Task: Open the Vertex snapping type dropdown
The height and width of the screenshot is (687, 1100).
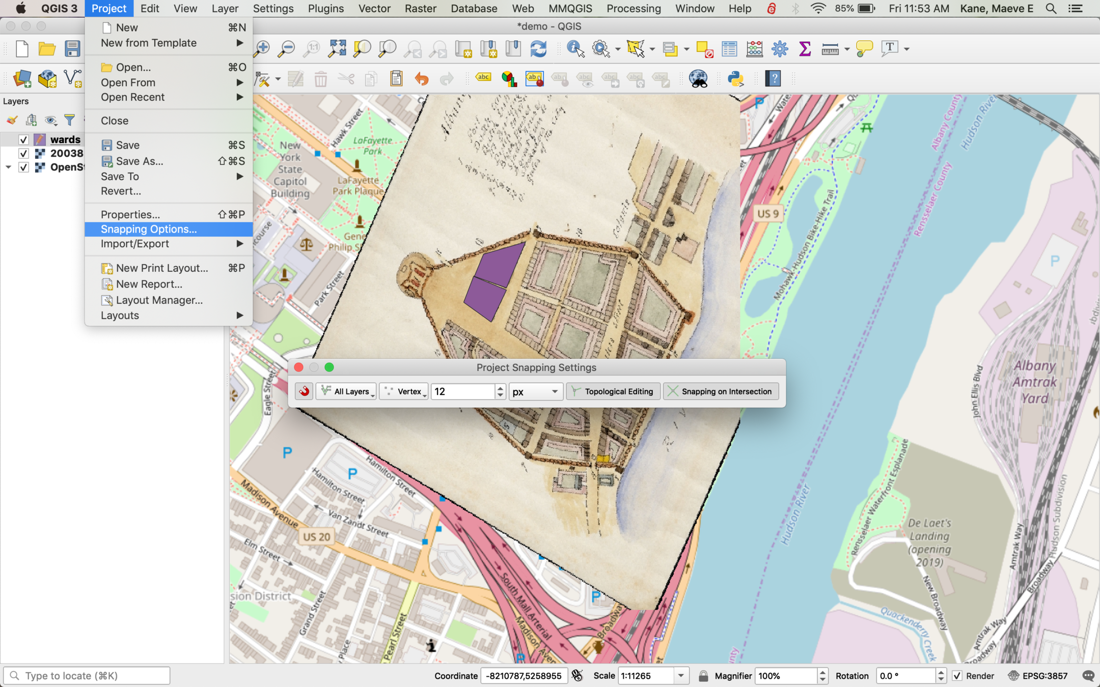Action: [404, 391]
